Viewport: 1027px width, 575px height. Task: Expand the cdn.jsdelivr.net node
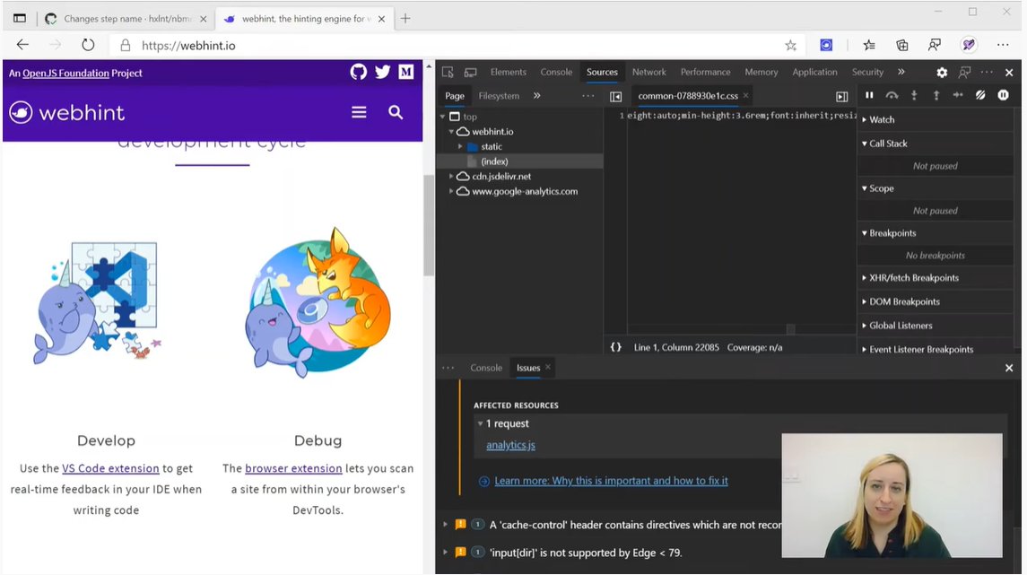pos(451,176)
